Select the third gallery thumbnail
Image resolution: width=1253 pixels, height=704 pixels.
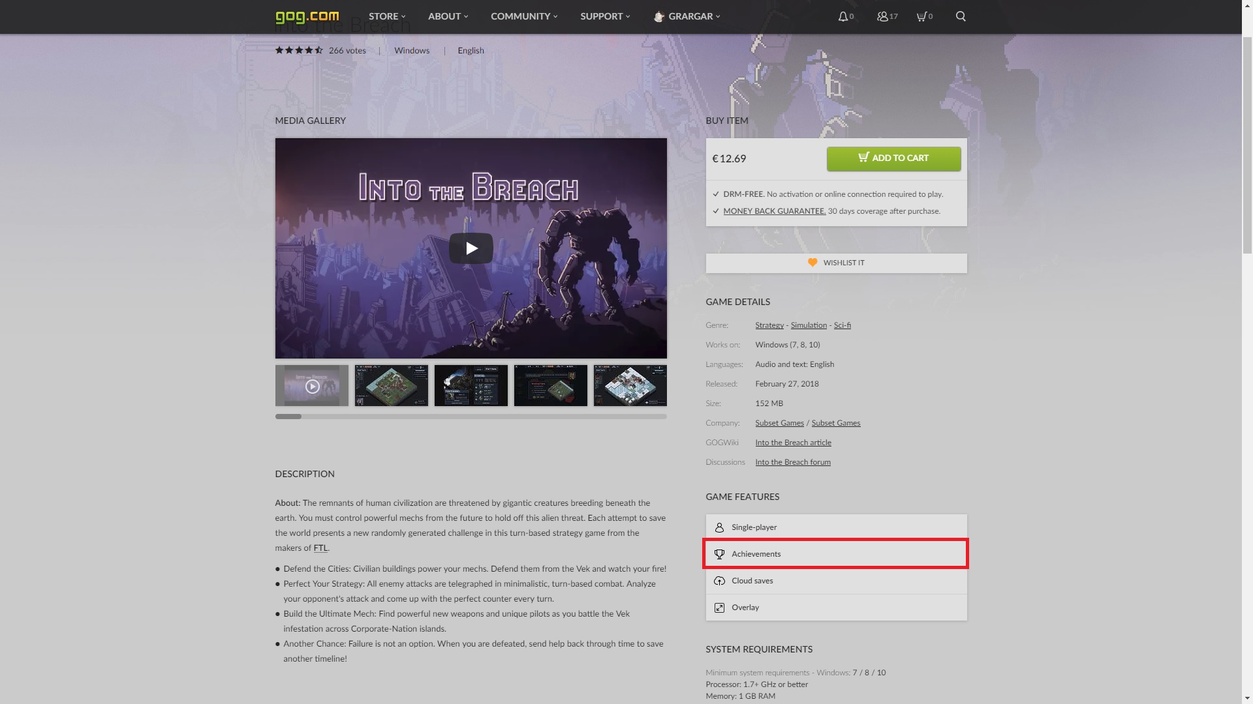tap(471, 386)
